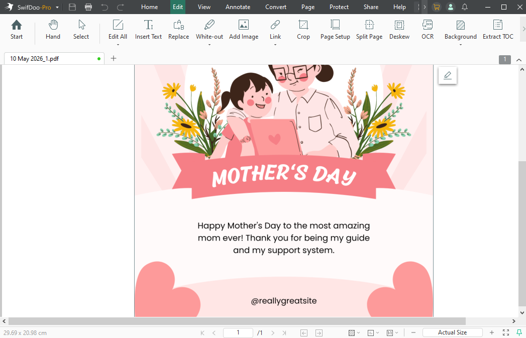Click the page number input field

tap(238, 332)
